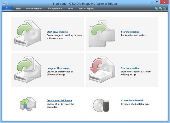The image size is (170, 123).
Task: Switch to the Start tab
Action: 18,9
